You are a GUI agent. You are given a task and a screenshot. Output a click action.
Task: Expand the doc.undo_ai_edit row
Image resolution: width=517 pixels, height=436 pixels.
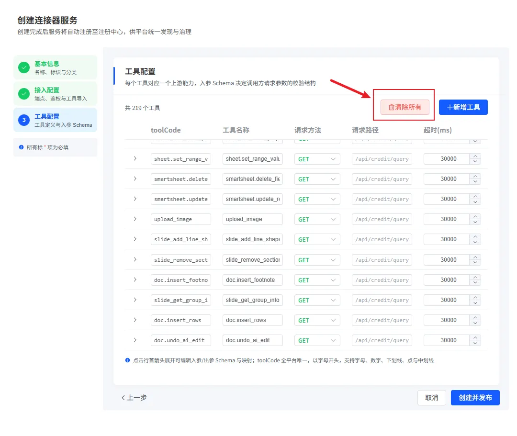coord(135,340)
